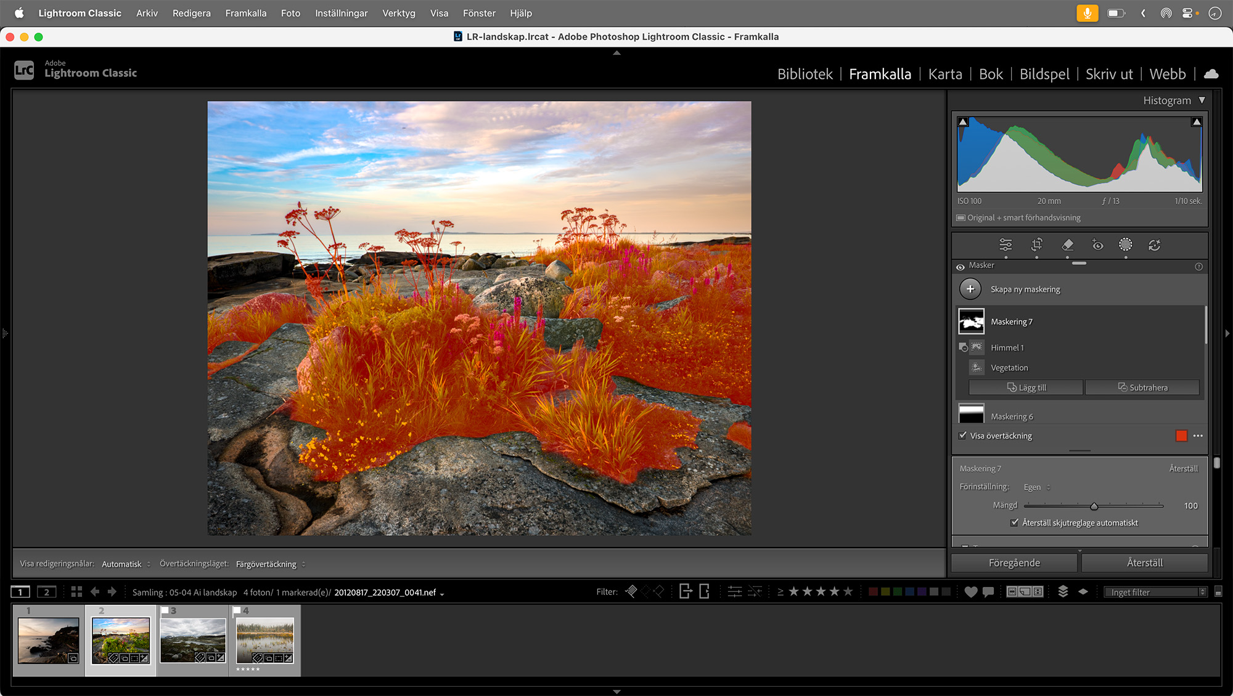Open the Edit sliders panel icon
This screenshot has height=696, width=1233.
[x=1006, y=245]
